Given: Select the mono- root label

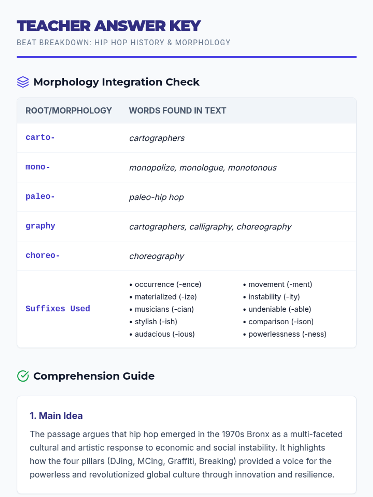Looking at the screenshot, I should (x=38, y=167).
